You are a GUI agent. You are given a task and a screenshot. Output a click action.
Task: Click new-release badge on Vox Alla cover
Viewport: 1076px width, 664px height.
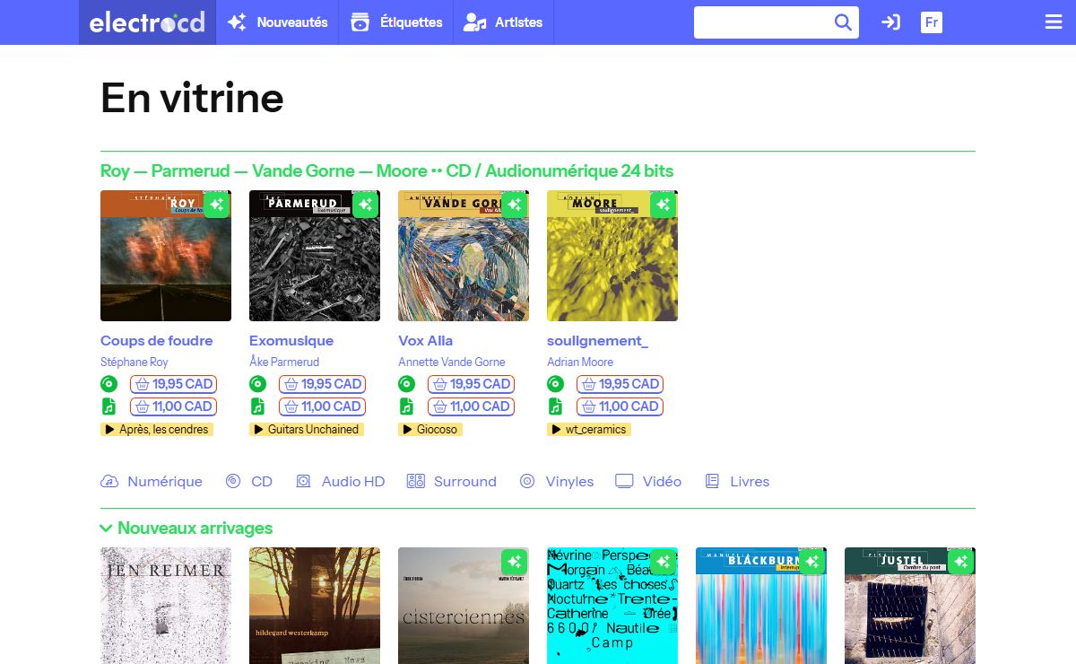(514, 205)
